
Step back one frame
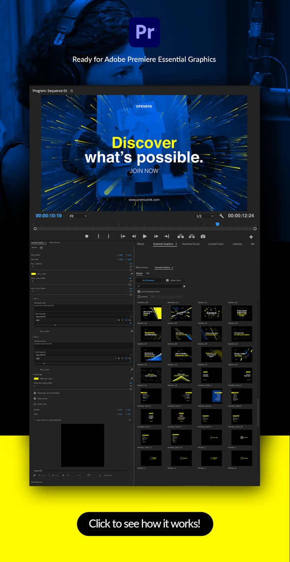pyautogui.click(x=134, y=237)
